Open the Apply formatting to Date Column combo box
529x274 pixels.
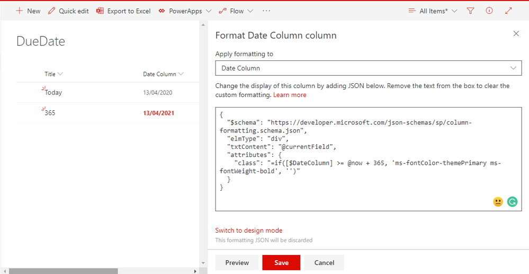[369, 68]
